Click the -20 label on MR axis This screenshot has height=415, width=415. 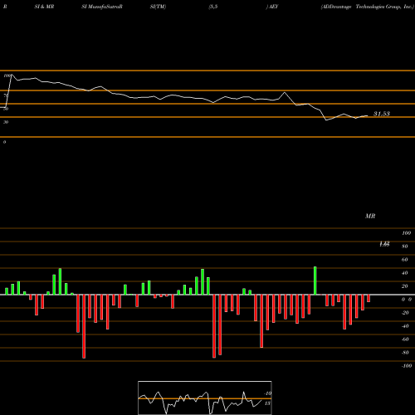pos(405,313)
